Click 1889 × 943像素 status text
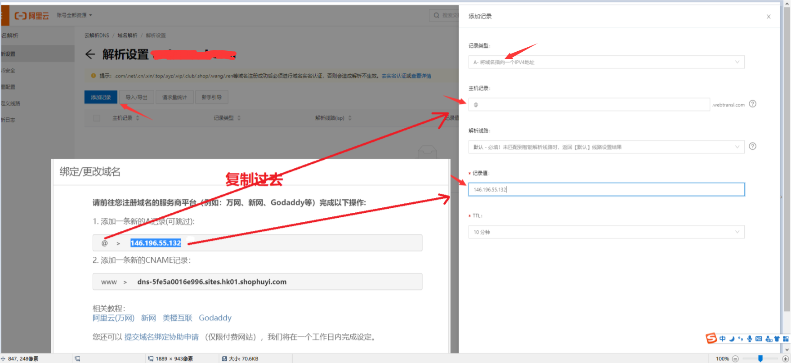The width and height of the screenshot is (791, 363). [x=174, y=359]
